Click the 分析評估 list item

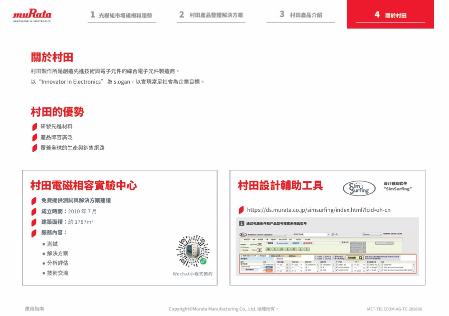click(x=58, y=263)
